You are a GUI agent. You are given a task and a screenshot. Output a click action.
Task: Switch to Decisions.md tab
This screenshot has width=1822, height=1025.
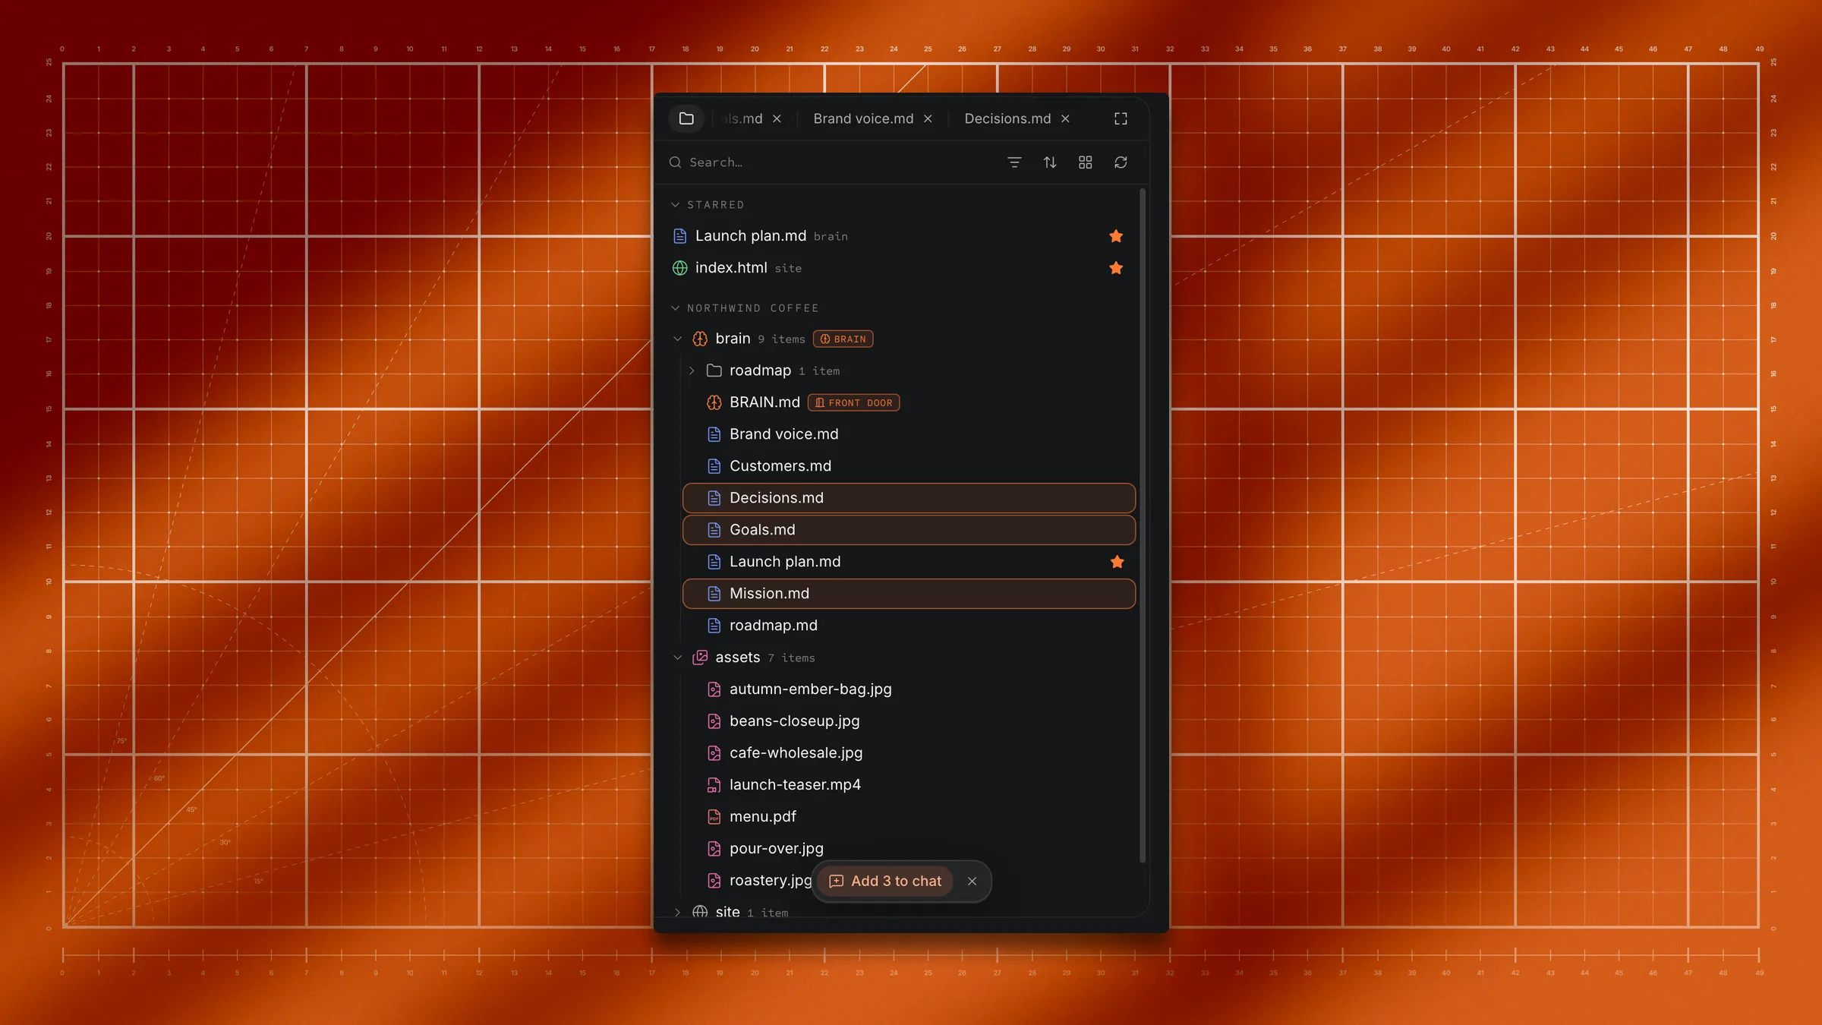coord(1007,118)
